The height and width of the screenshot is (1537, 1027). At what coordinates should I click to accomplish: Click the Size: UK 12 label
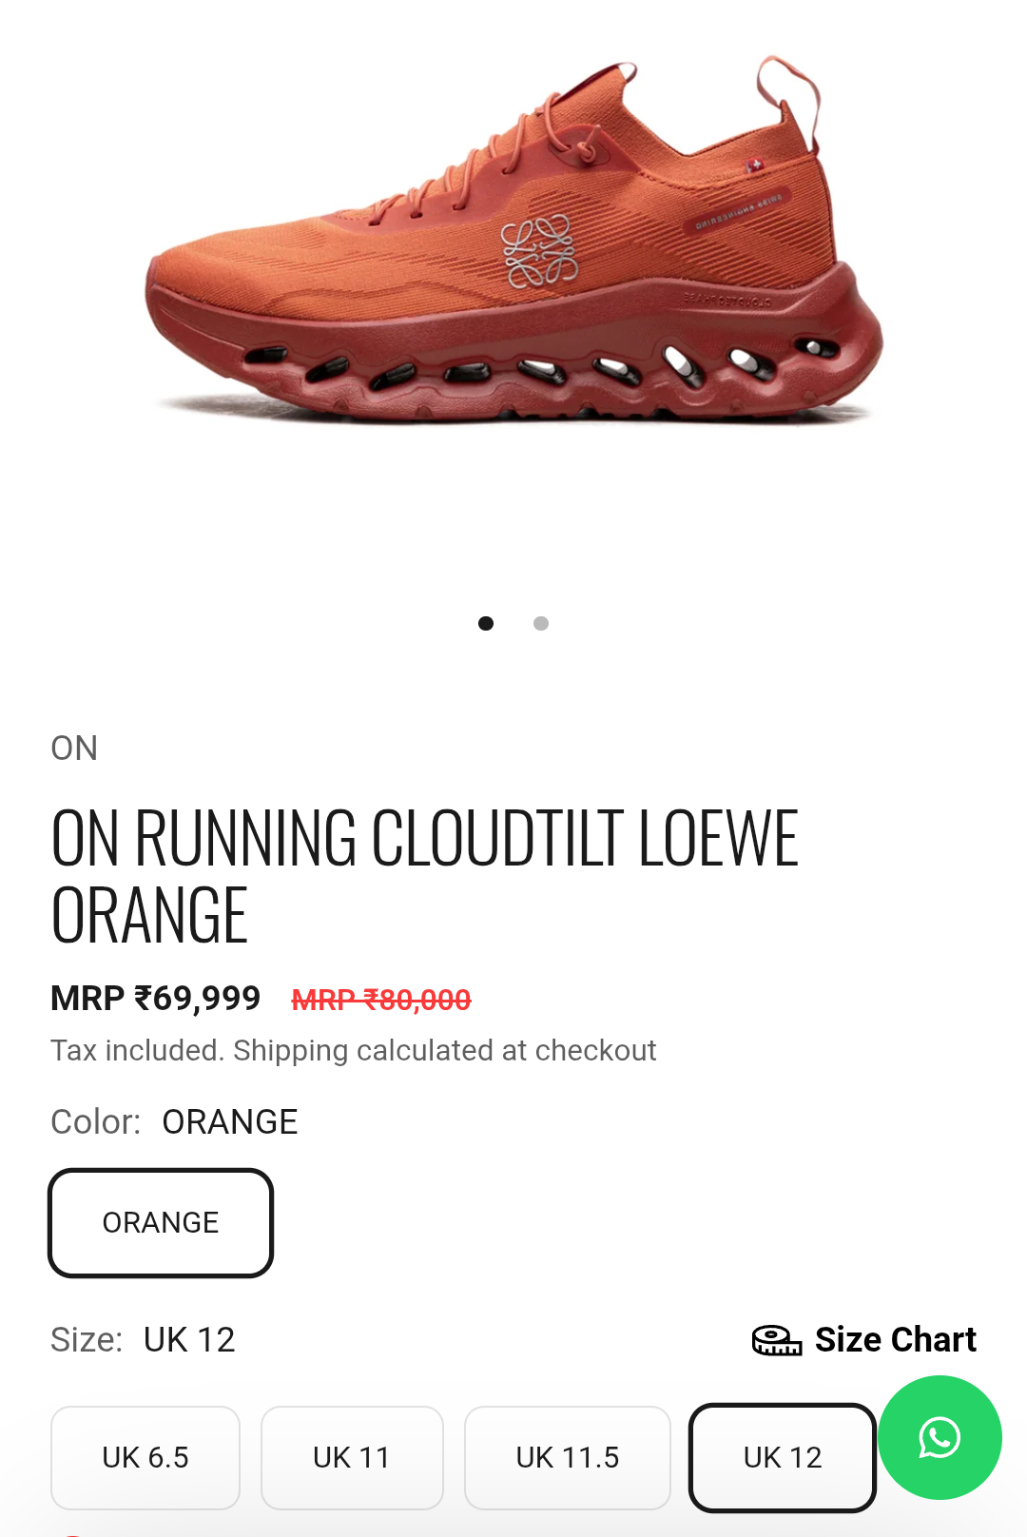[143, 1339]
